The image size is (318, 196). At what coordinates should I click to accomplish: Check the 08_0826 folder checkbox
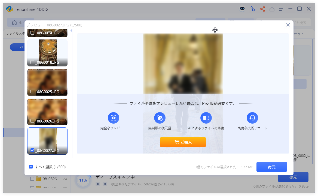[x=32, y=179]
